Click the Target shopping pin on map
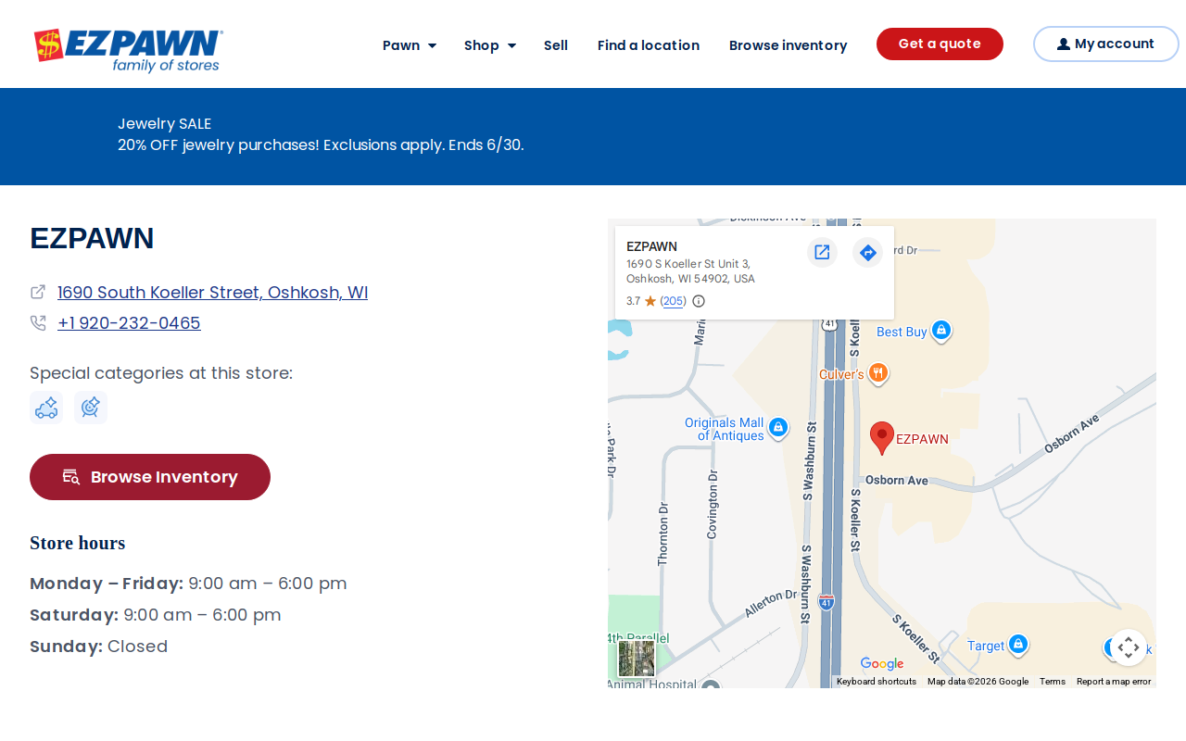 (1017, 644)
